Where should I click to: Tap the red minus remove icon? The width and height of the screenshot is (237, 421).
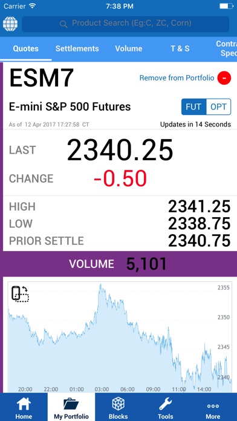(x=224, y=78)
